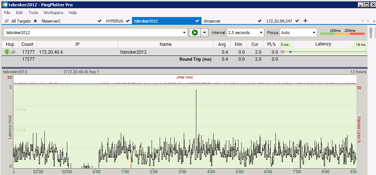The height and width of the screenshot is (175, 376).
Task: Switch to the All Targets tab
Action: coord(21,21)
